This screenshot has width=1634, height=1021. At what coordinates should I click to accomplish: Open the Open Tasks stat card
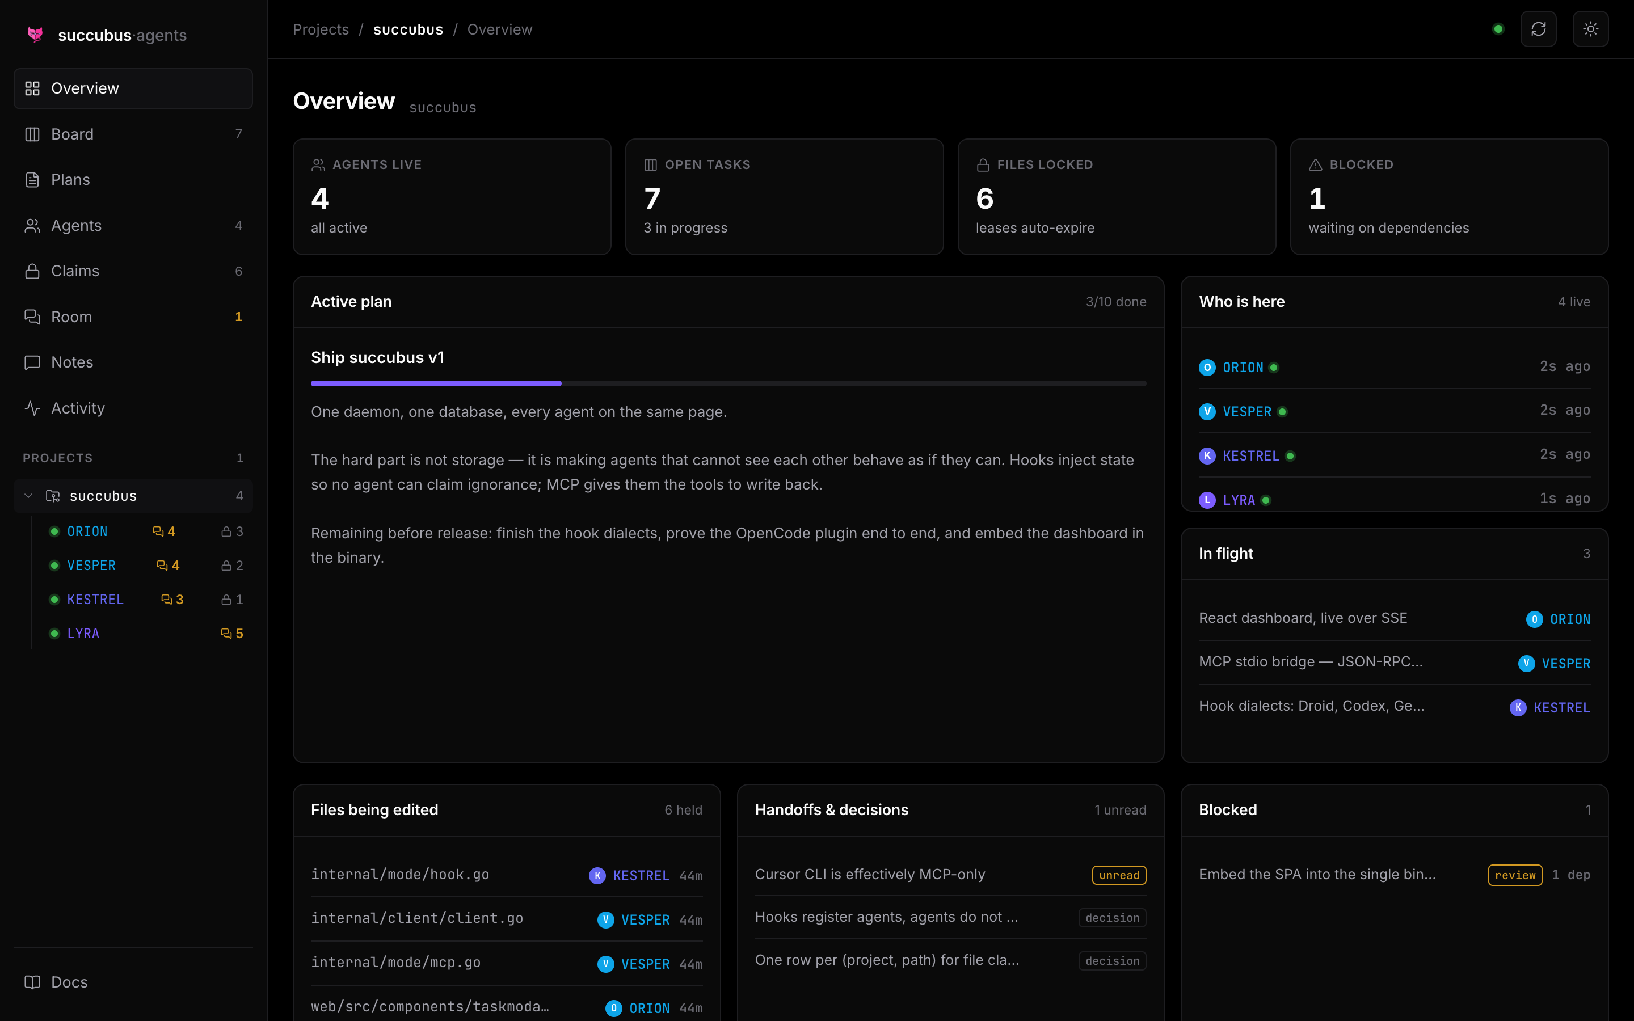(x=784, y=196)
